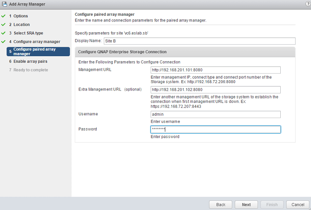The height and width of the screenshot is (210, 311).
Task: Click the Add Array Manager title icon
Action: [x=4, y=4]
